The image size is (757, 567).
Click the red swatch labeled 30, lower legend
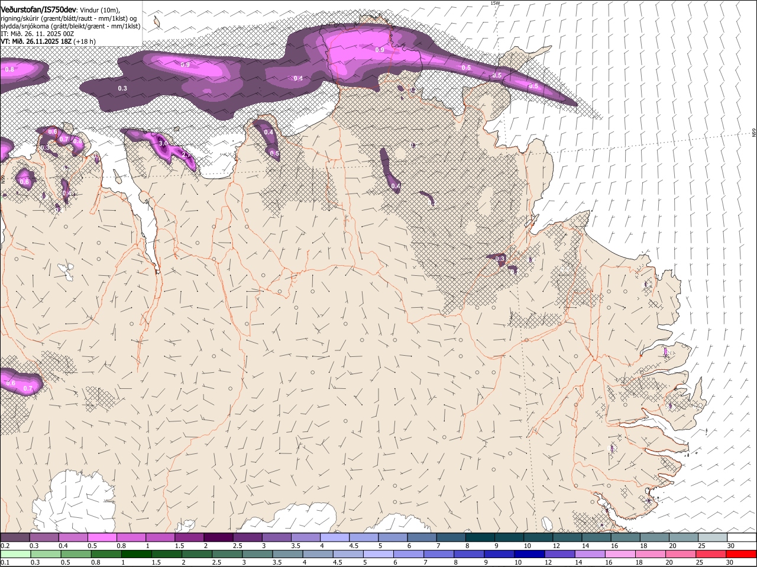point(742,555)
